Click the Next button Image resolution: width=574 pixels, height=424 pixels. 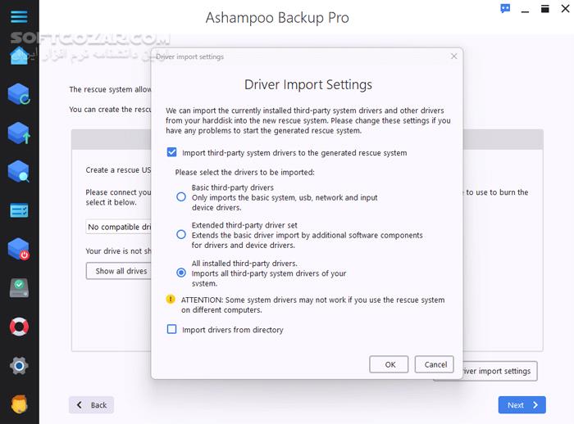point(522,405)
